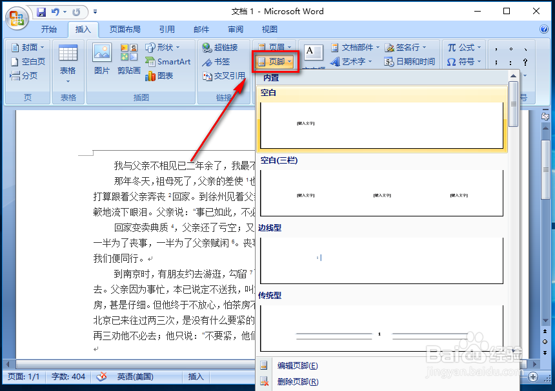Screen dimensions: 555x391
Task: Open the 审阅 ribbon tab
Action: [235, 29]
